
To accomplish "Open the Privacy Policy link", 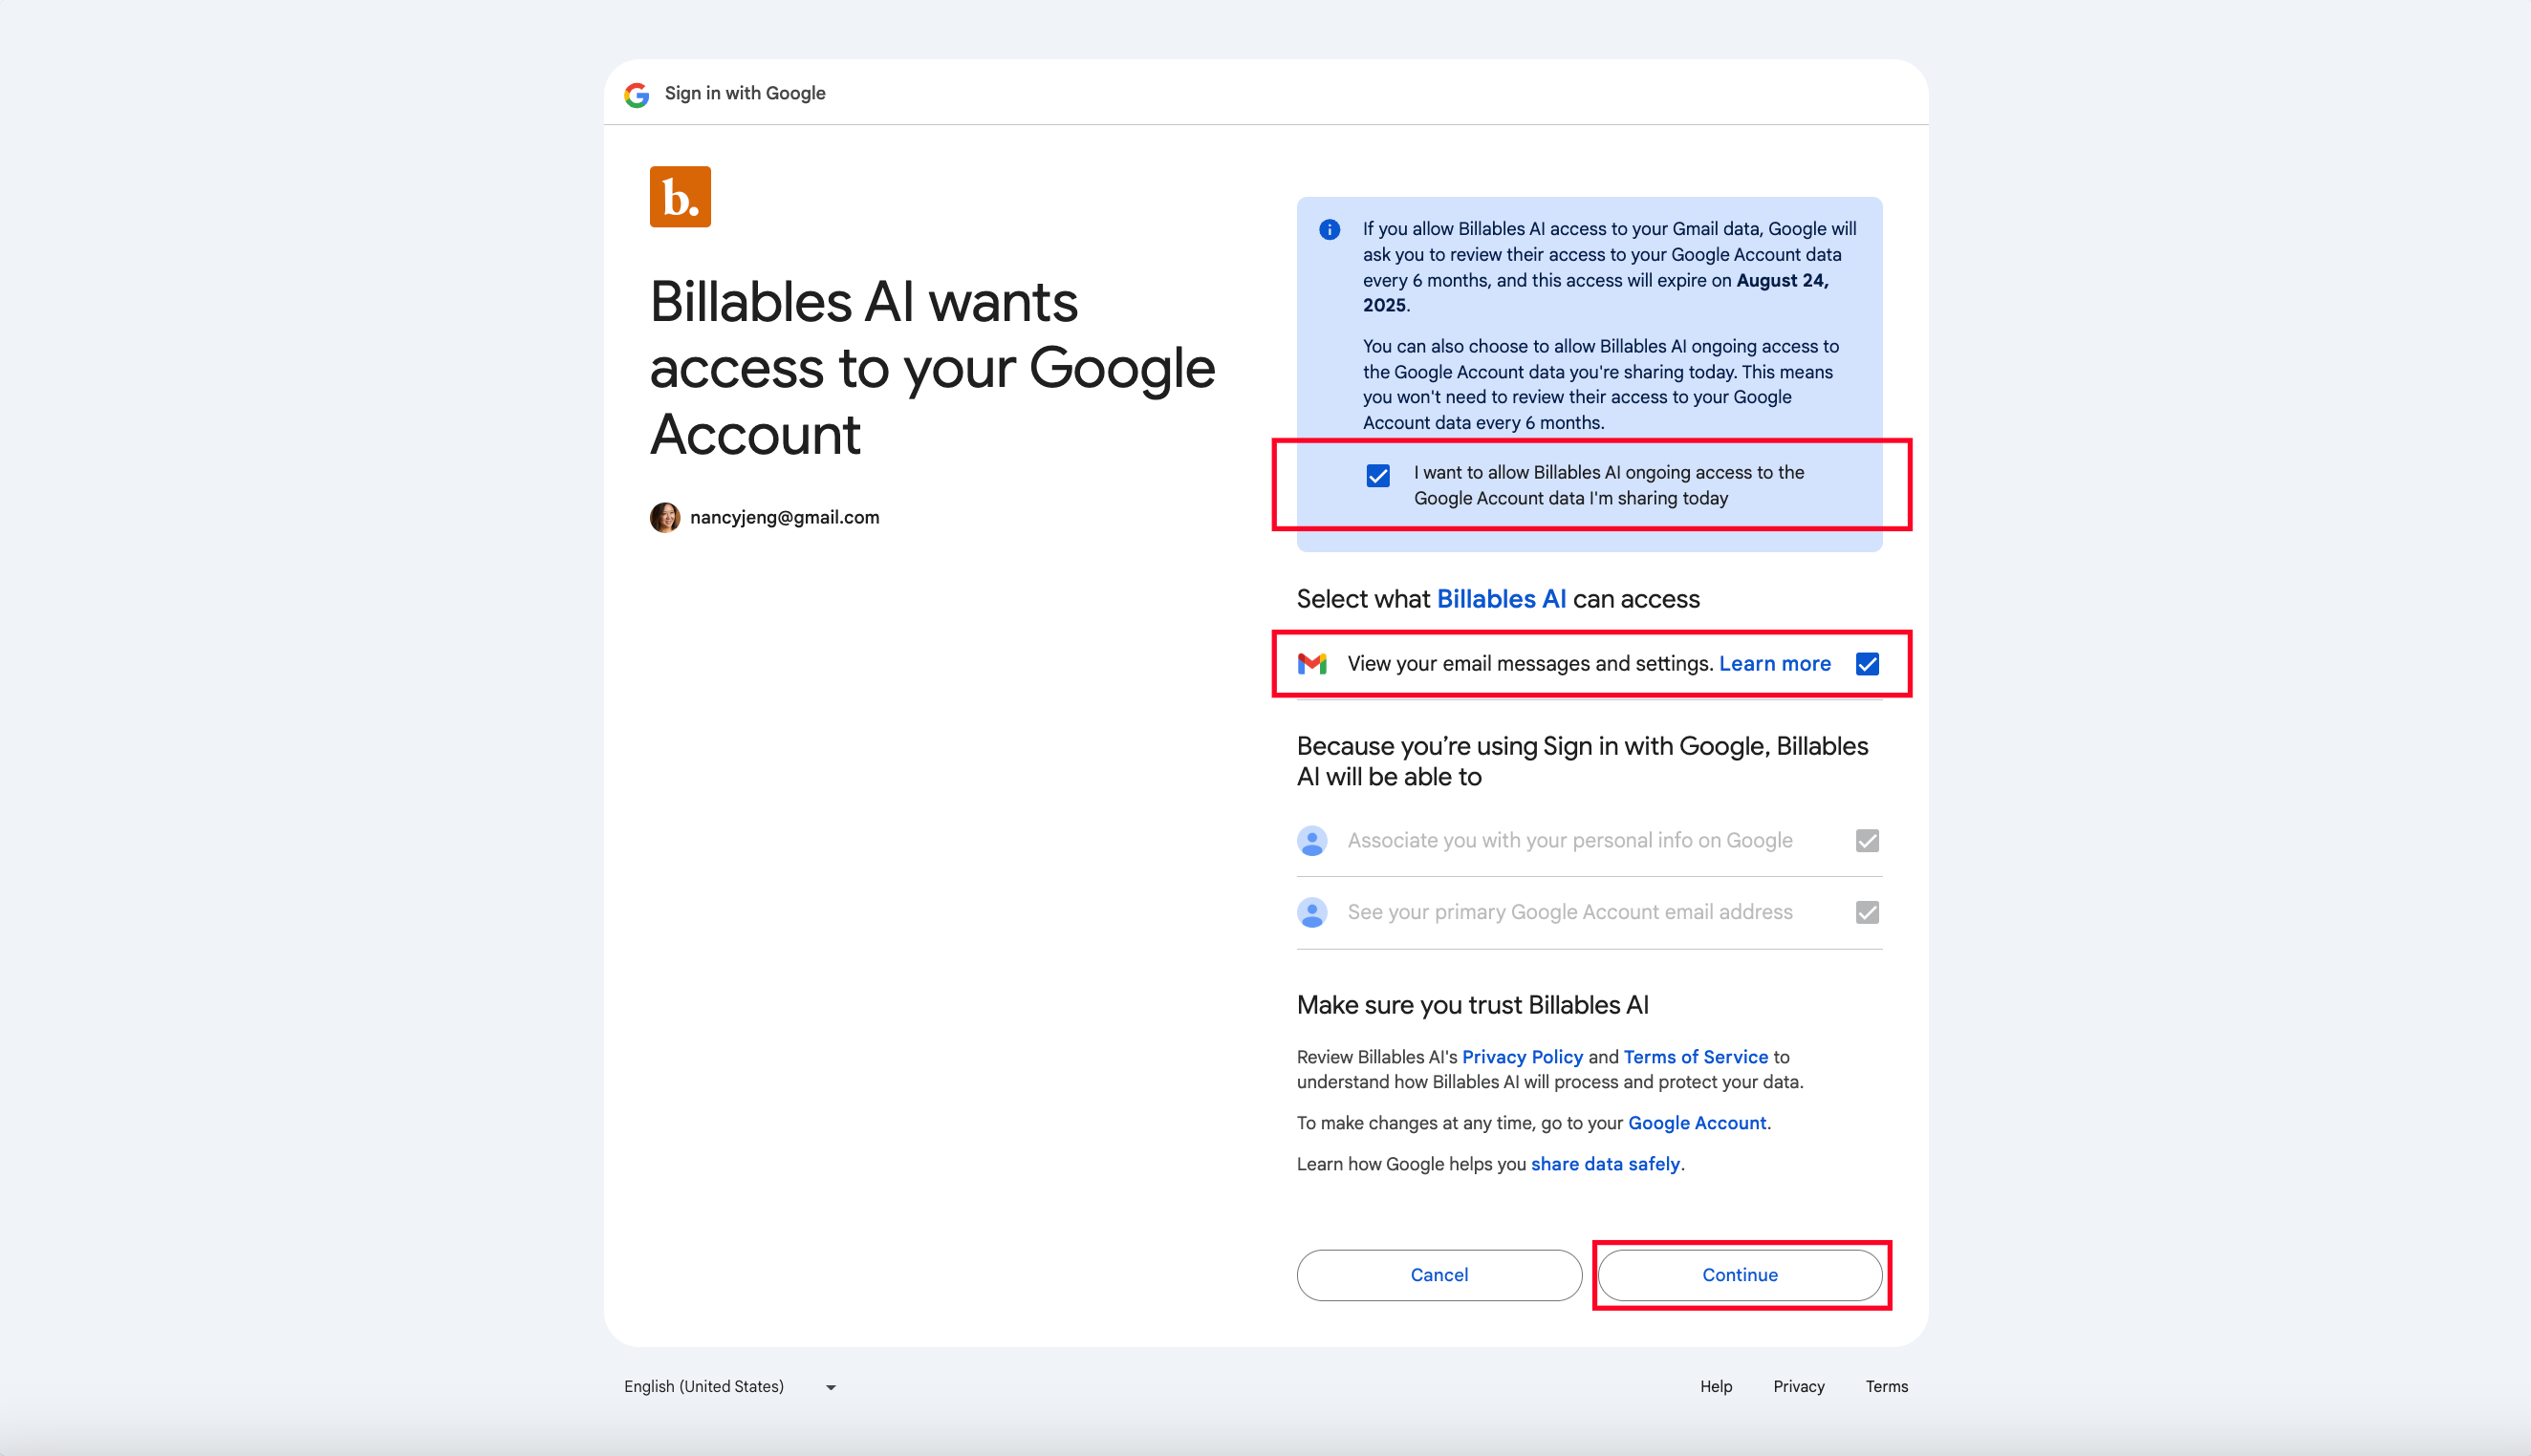I will (1522, 1057).
